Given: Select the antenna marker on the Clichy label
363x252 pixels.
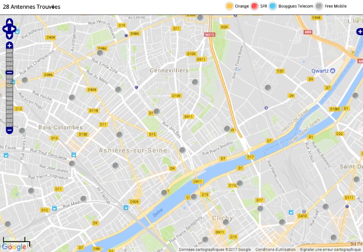Looking at the screenshot, I should [x=226, y=222].
